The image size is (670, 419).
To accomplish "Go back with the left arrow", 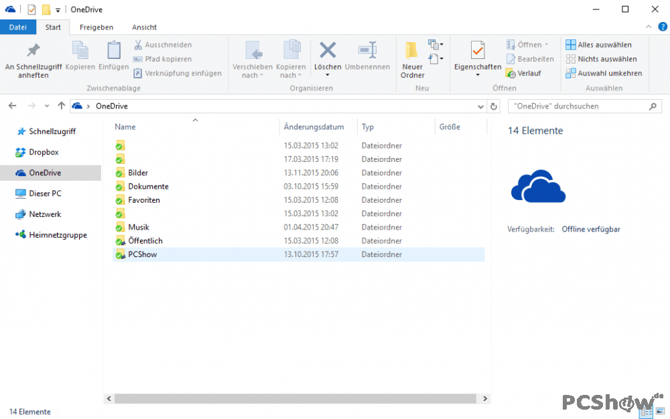I will coord(12,106).
